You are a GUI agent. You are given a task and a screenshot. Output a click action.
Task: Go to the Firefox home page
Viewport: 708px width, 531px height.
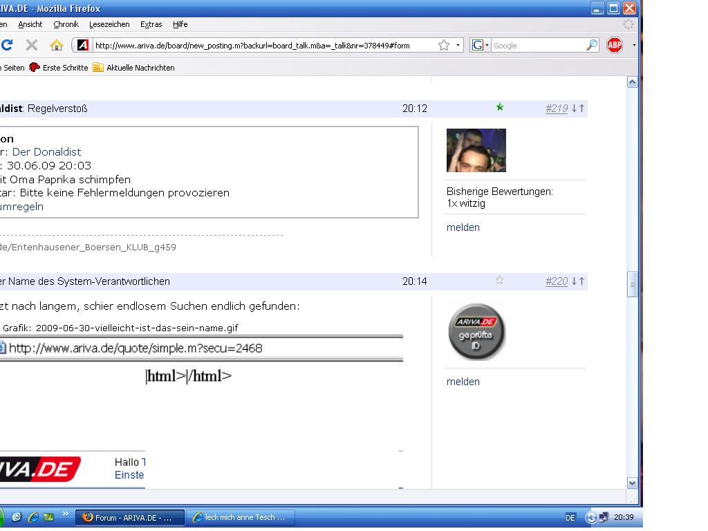pos(57,45)
